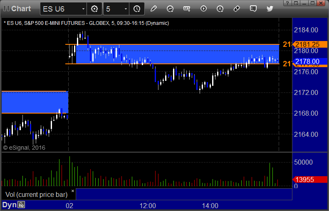Select the pencil drawing tools icon
This screenshot has width=329, height=211.
click(153, 9)
